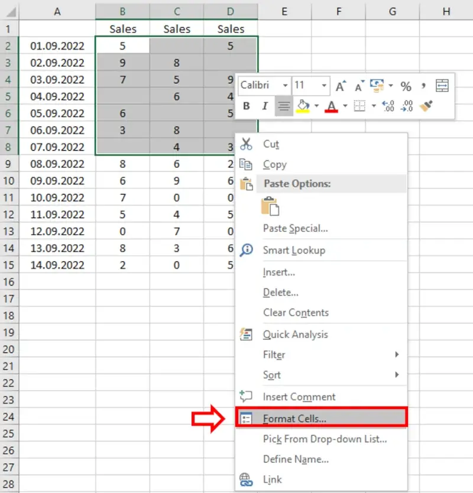Click the Increase Font Size icon
Image resolution: width=473 pixels, height=493 pixels.
point(341,86)
